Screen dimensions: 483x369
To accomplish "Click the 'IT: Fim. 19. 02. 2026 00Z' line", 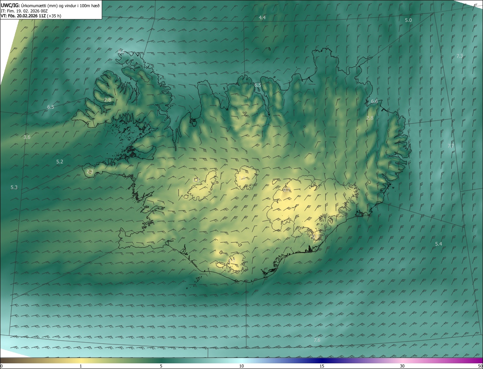I will (x=25, y=11).
